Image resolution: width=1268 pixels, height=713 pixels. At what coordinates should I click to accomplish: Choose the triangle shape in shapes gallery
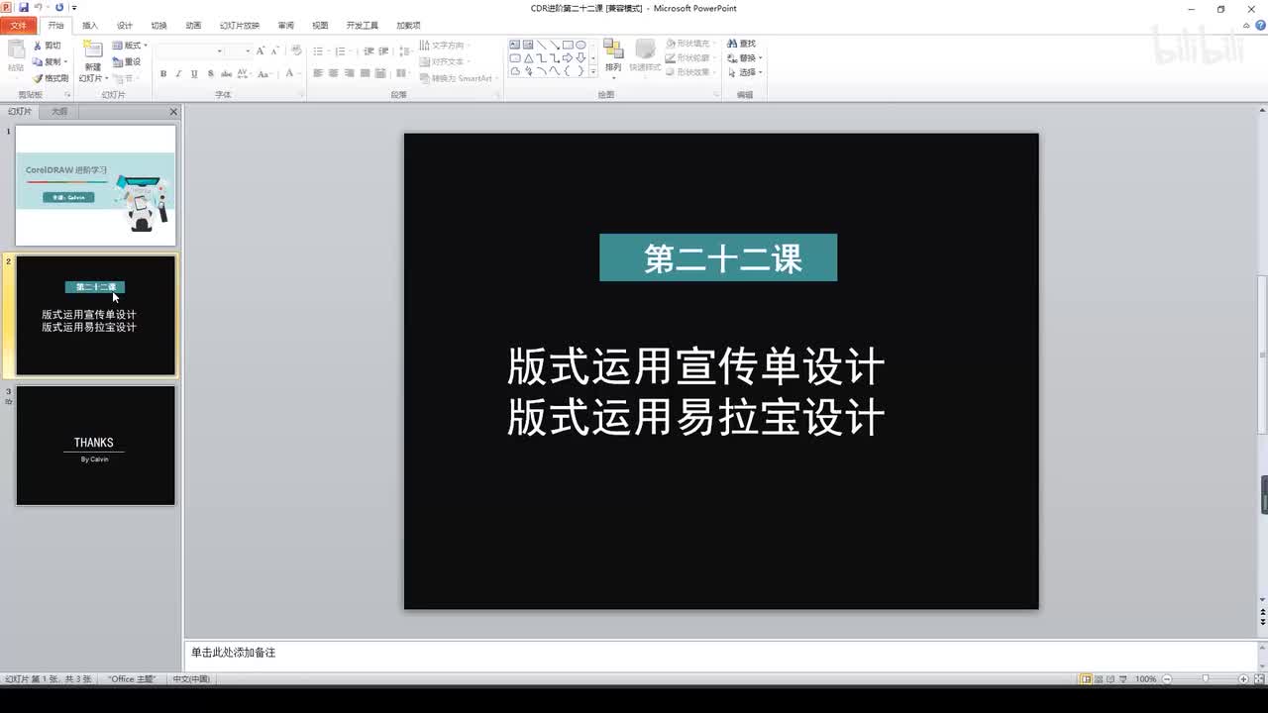tap(528, 57)
